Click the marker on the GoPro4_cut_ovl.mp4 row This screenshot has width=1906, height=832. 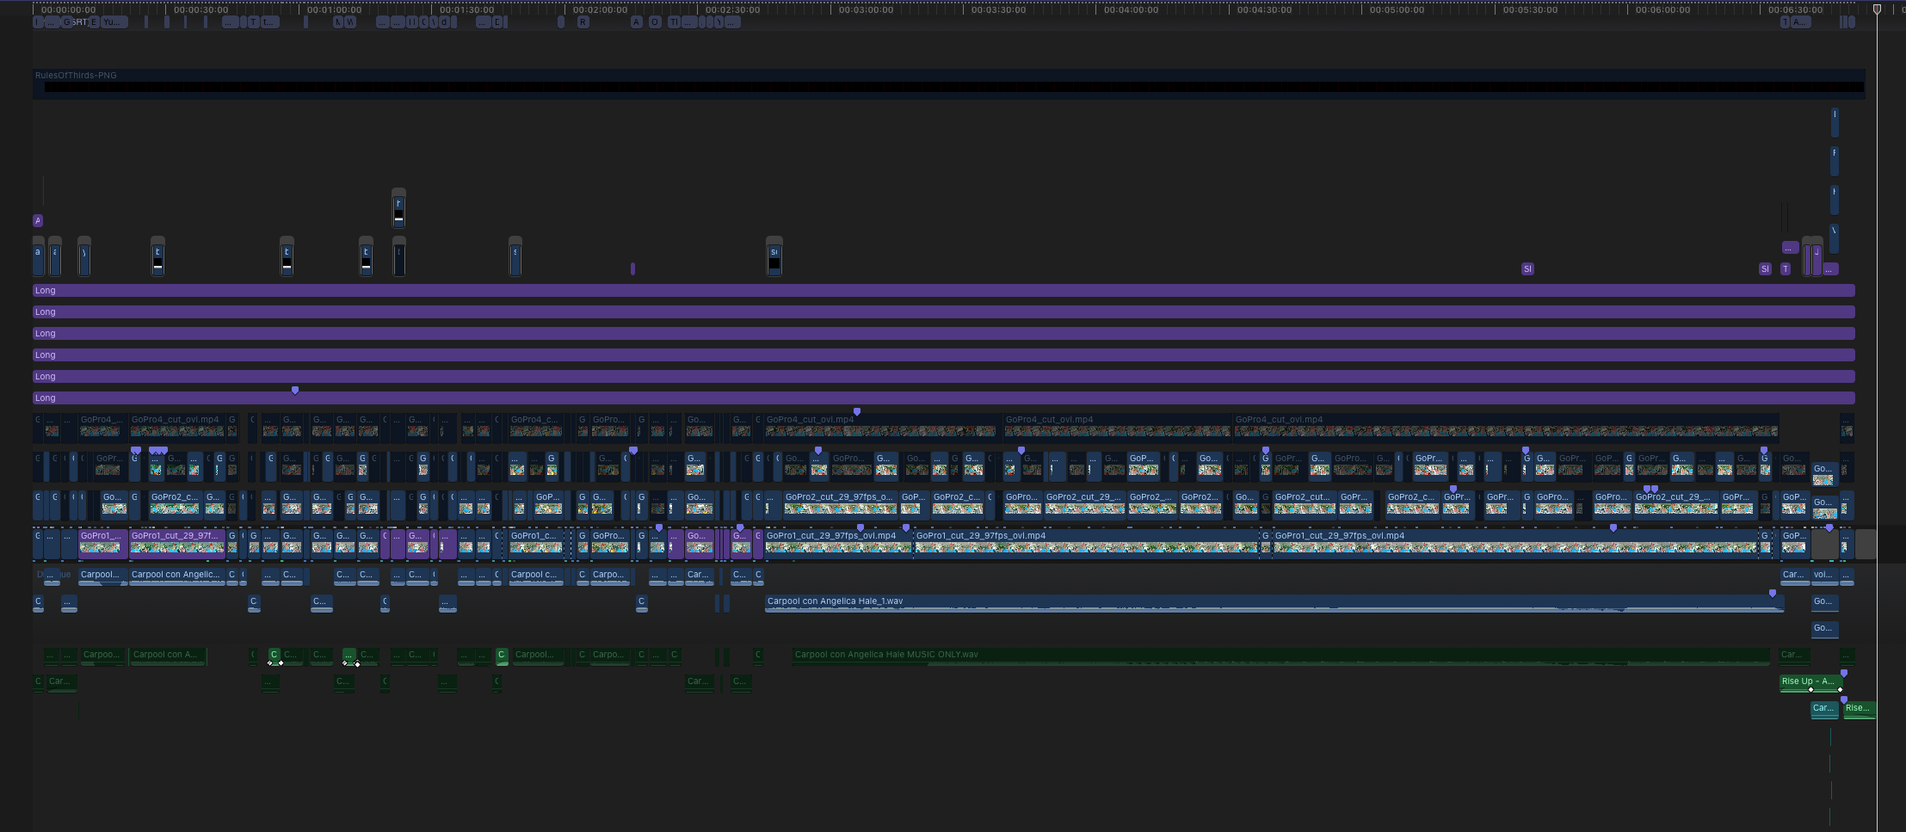(857, 412)
